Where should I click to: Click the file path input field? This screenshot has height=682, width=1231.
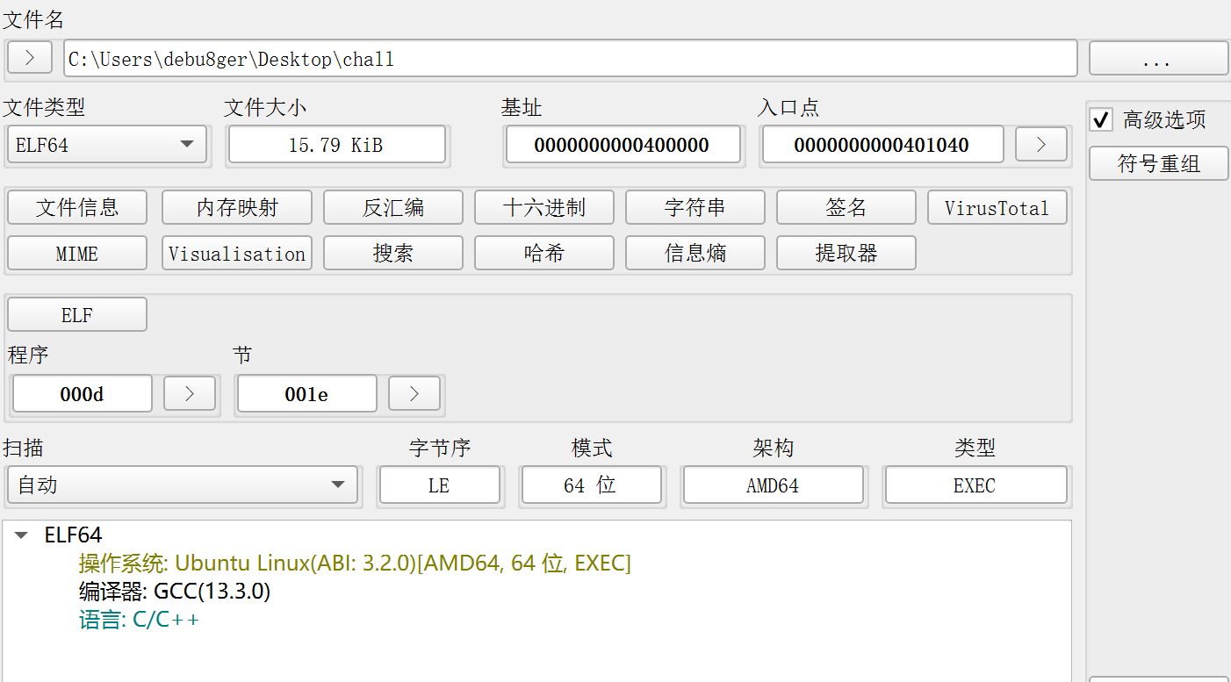(570, 60)
